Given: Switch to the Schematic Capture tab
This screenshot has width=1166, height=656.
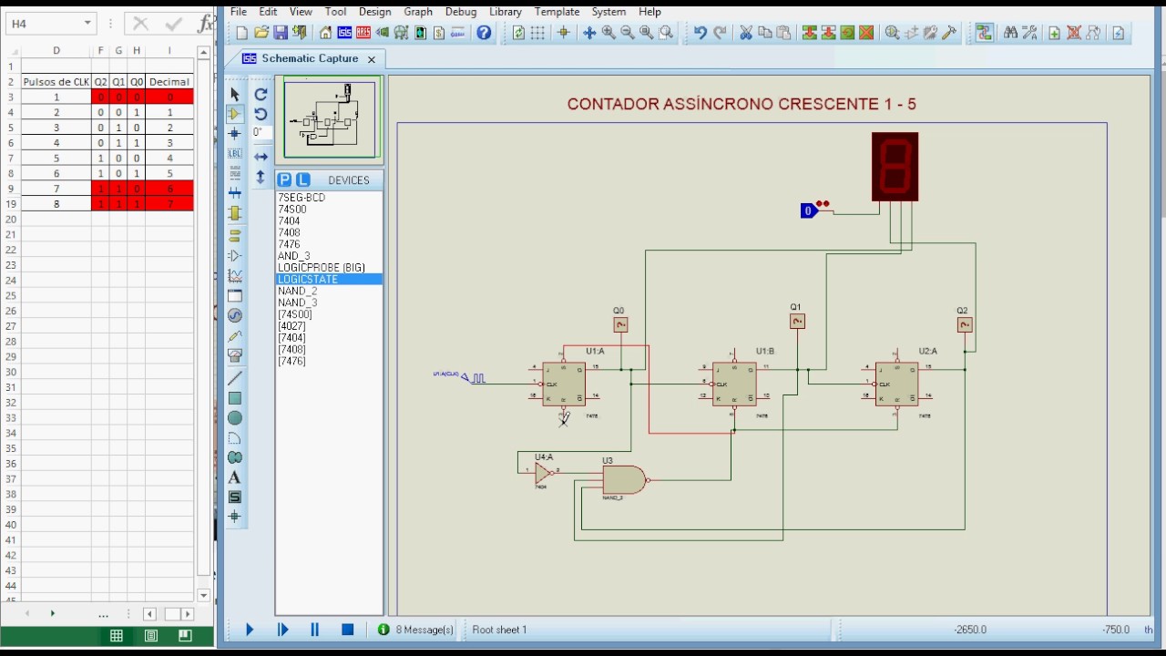Looking at the screenshot, I should point(310,58).
